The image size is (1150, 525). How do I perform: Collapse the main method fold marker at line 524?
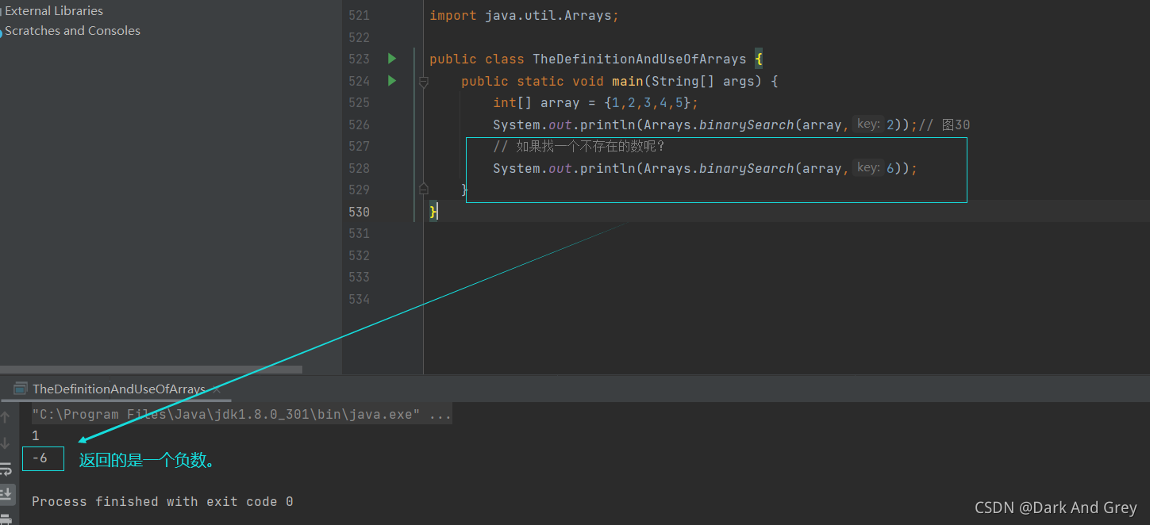pos(424,81)
